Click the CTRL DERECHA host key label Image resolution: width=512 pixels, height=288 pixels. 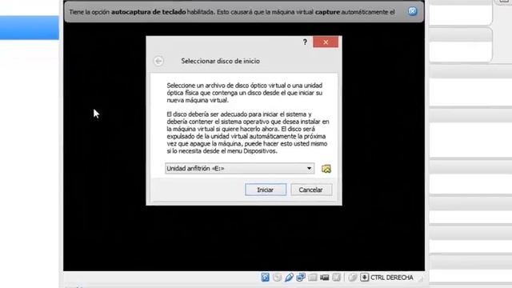click(x=392, y=278)
